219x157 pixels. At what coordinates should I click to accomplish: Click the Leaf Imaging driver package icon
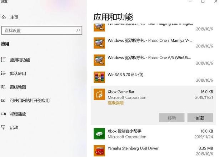(x=99, y=27)
